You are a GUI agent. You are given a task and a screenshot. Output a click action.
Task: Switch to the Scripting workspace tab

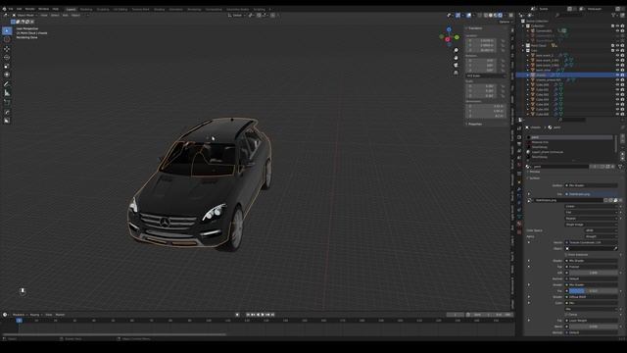coord(259,9)
